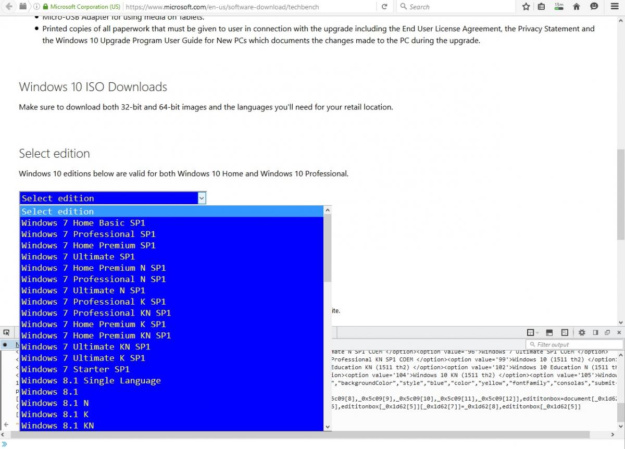Click the smiley face toolbar icon
625x449 pixels.
(594, 7)
